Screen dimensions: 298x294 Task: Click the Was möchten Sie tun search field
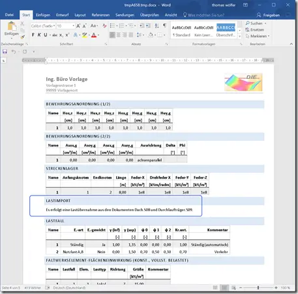[x=203, y=15]
